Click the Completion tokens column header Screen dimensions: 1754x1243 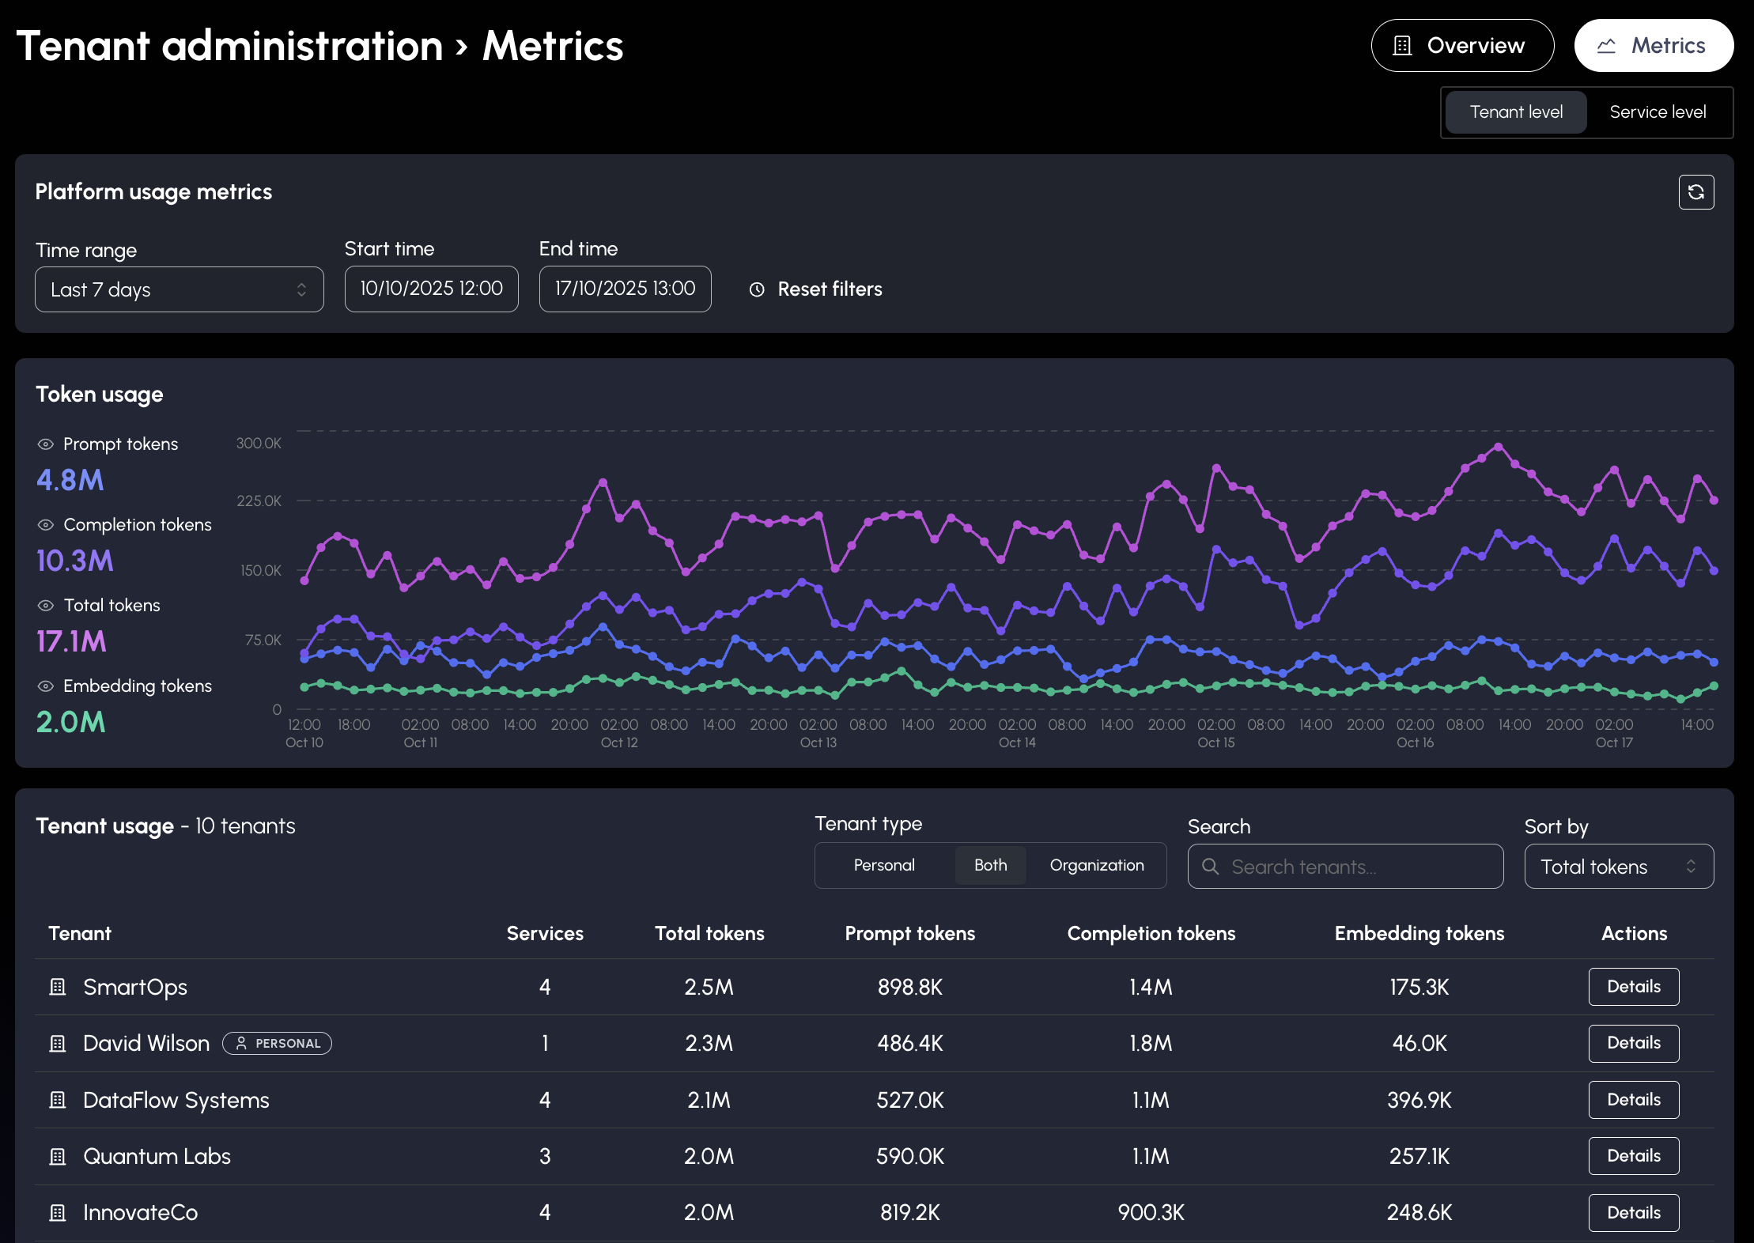pyautogui.click(x=1151, y=934)
